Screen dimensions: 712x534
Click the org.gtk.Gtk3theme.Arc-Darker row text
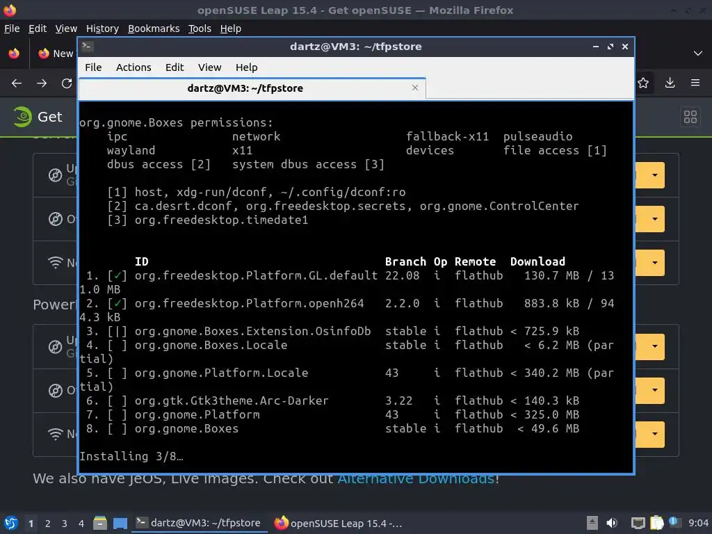(x=232, y=400)
